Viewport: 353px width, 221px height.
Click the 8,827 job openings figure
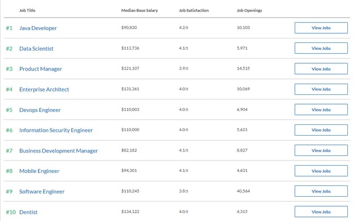[x=242, y=150]
